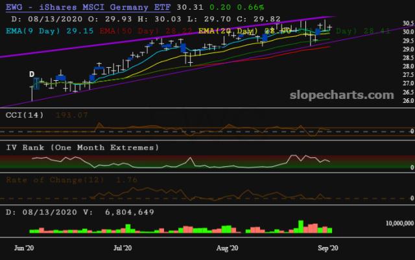The height and width of the screenshot is (260, 415).
Task: Click the Sep '20 date axis label
Action: [326, 248]
